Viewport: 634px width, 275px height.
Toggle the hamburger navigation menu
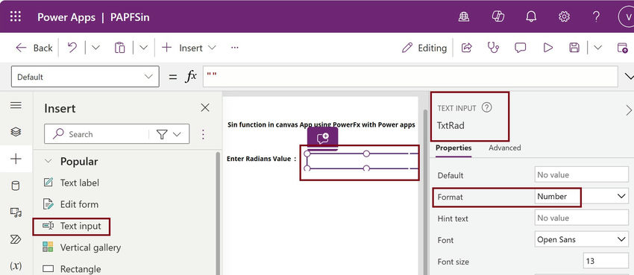tap(16, 105)
